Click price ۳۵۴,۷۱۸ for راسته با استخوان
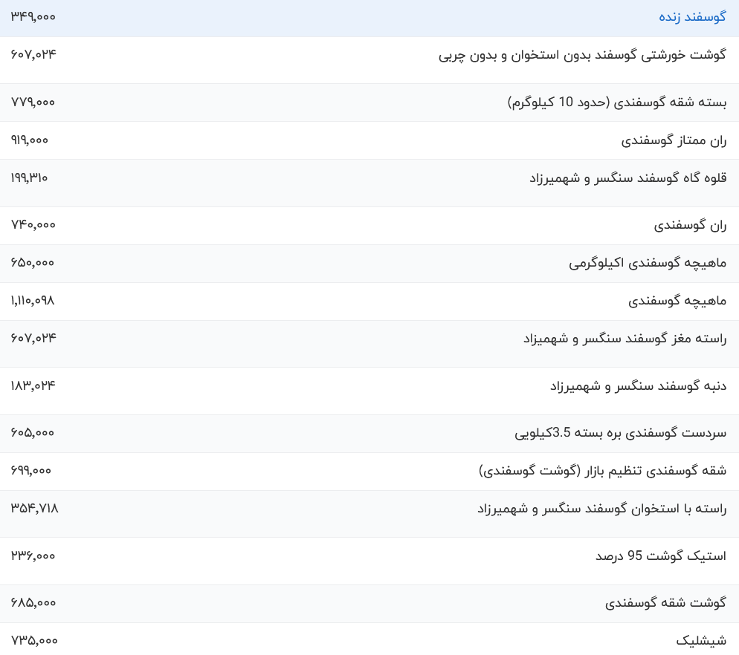The image size is (739, 655). click(35, 509)
